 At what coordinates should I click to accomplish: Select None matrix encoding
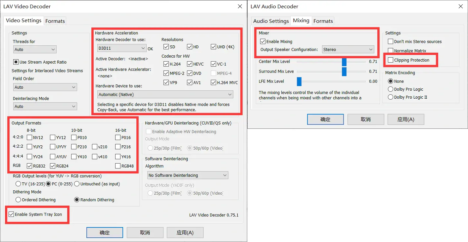pyautogui.click(x=391, y=81)
